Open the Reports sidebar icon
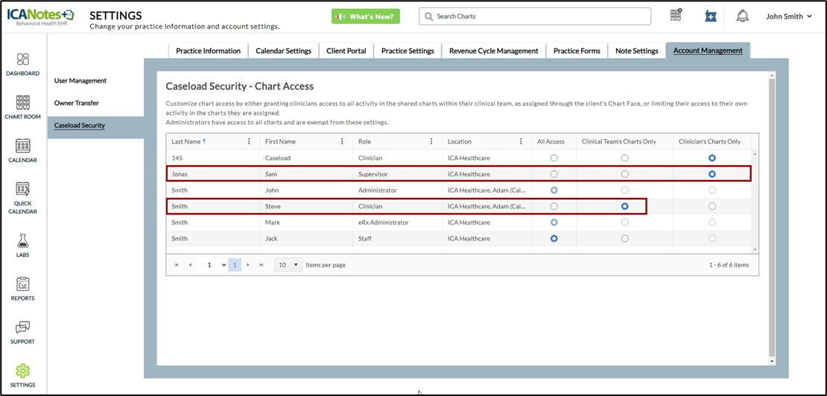This screenshot has width=827, height=396. click(22, 284)
